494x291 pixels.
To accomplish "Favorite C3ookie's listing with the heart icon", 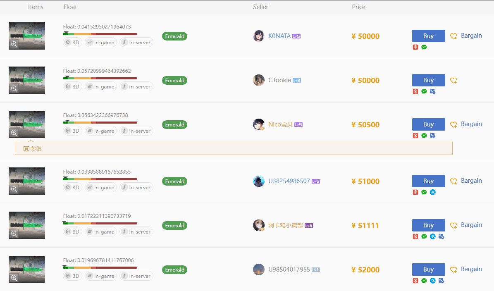I will (x=453, y=80).
